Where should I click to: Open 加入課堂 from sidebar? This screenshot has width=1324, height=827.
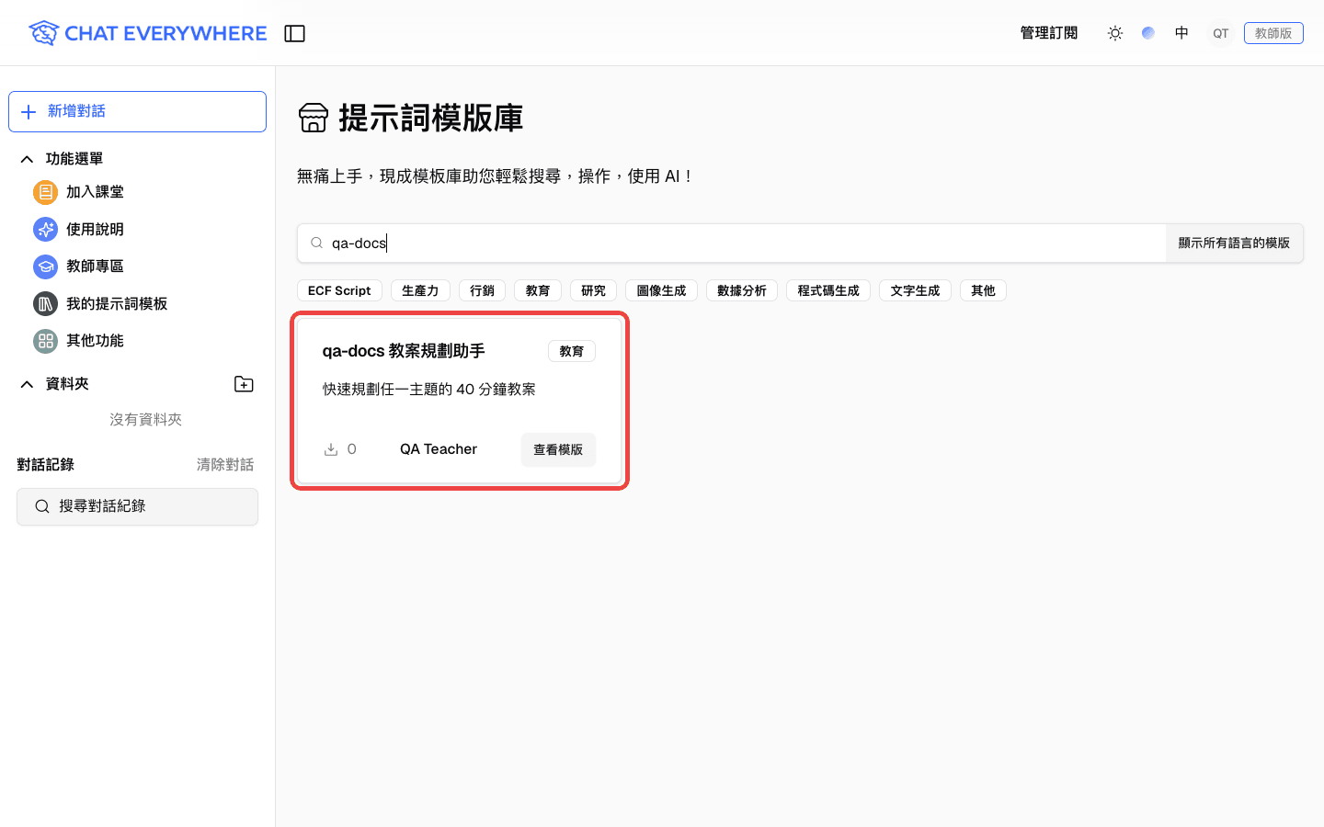click(x=95, y=192)
